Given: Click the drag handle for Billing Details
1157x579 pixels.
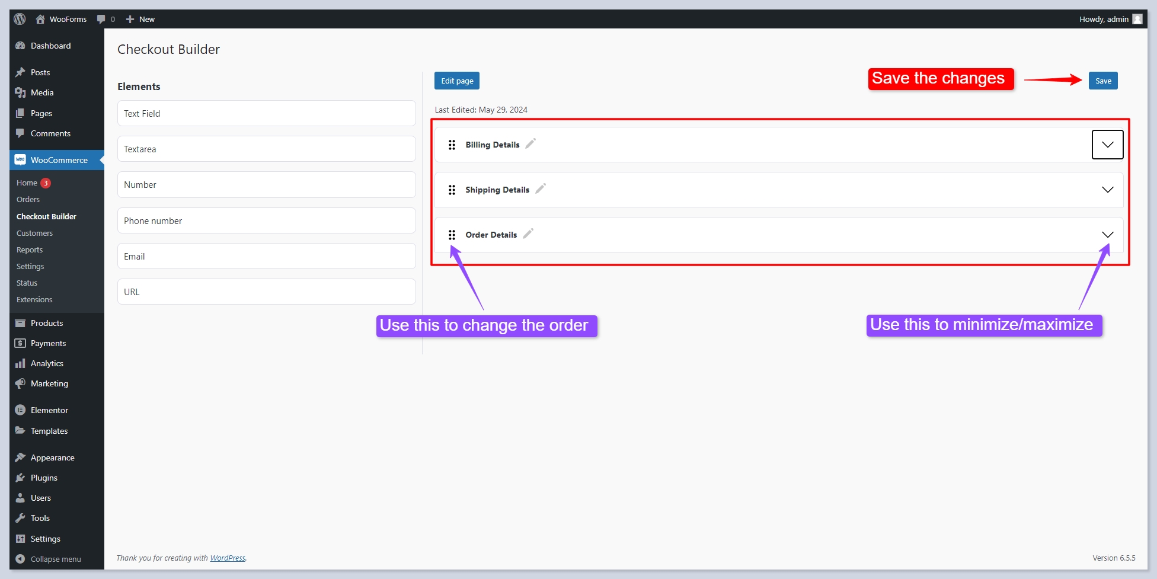Looking at the screenshot, I should [x=452, y=145].
